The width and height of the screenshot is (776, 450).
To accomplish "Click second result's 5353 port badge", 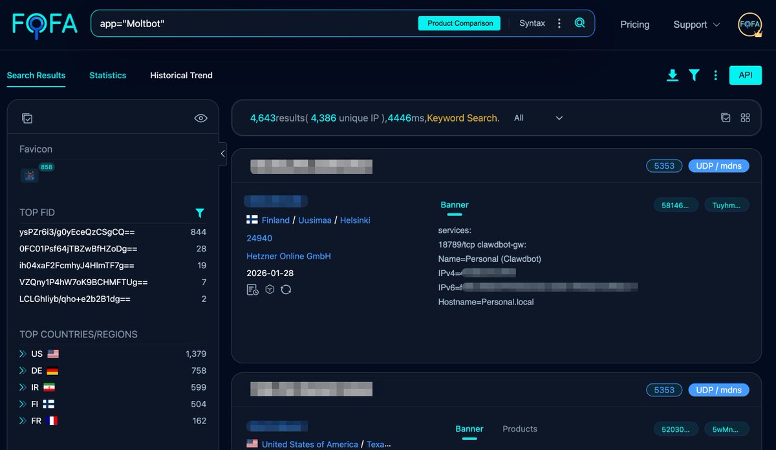I will 664,390.
